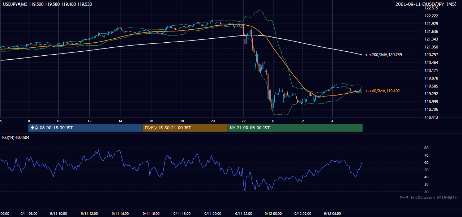Click price axis value 118.999
This screenshot has width=462, height=217.
point(432,102)
